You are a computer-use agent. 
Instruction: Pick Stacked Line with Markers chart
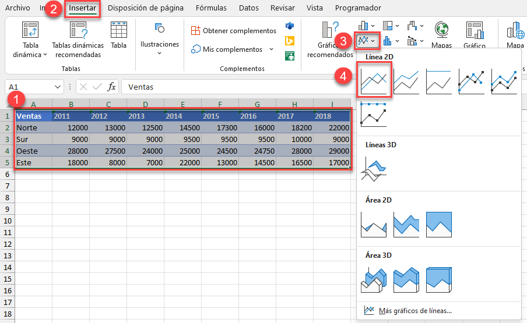tap(504, 81)
